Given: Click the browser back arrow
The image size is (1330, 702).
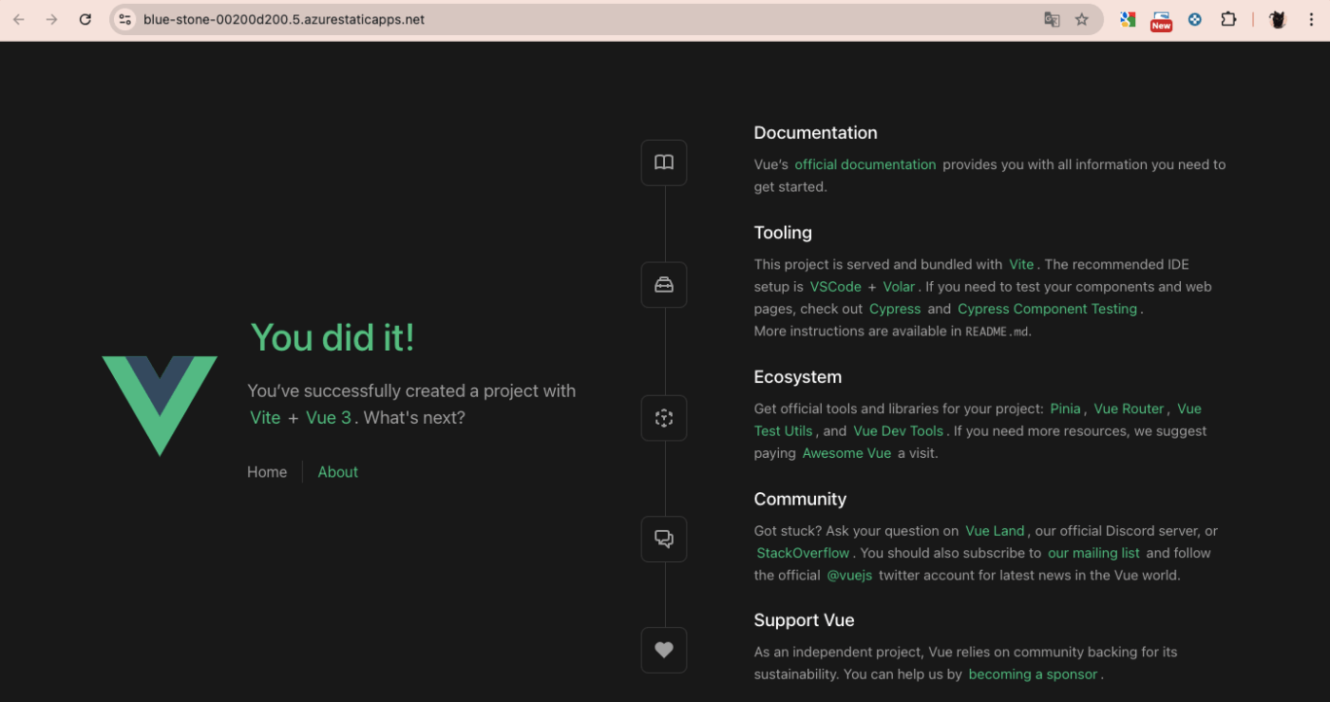Looking at the screenshot, I should pyautogui.click(x=19, y=19).
